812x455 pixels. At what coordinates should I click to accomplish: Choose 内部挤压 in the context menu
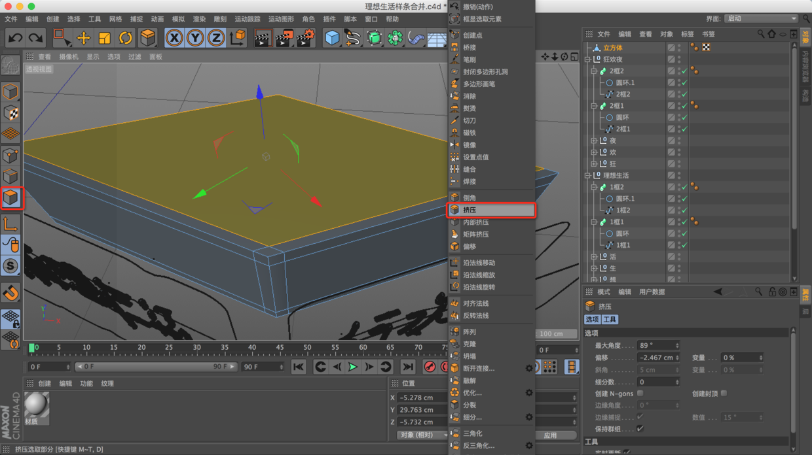point(491,222)
